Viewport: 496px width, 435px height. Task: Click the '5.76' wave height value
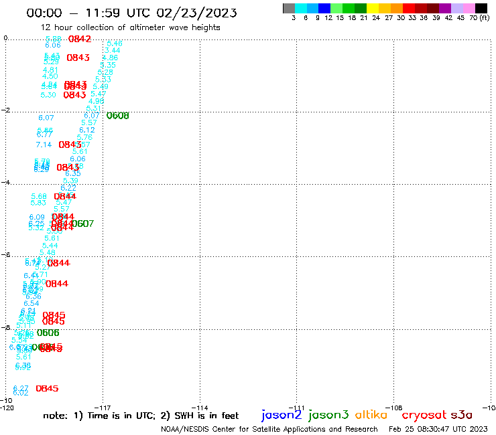(x=84, y=137)
